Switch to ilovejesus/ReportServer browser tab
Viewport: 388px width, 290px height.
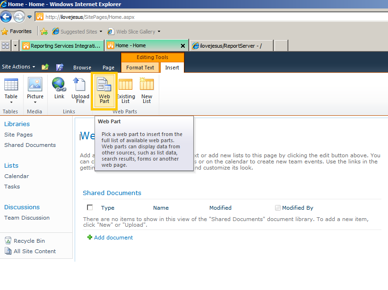(231, 46)
